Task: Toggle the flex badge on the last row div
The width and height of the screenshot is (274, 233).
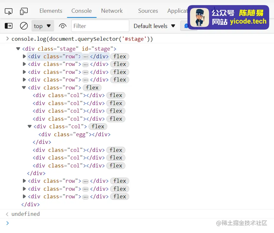Action: click(119, 196)
